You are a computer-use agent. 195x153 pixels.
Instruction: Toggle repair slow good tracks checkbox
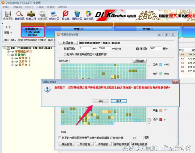tap(60, 137)
